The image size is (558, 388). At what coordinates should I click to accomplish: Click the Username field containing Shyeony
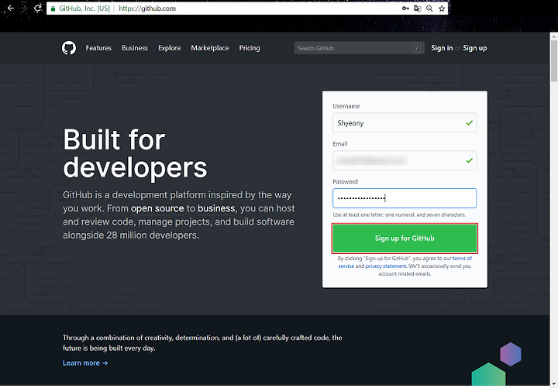(405, 122)
